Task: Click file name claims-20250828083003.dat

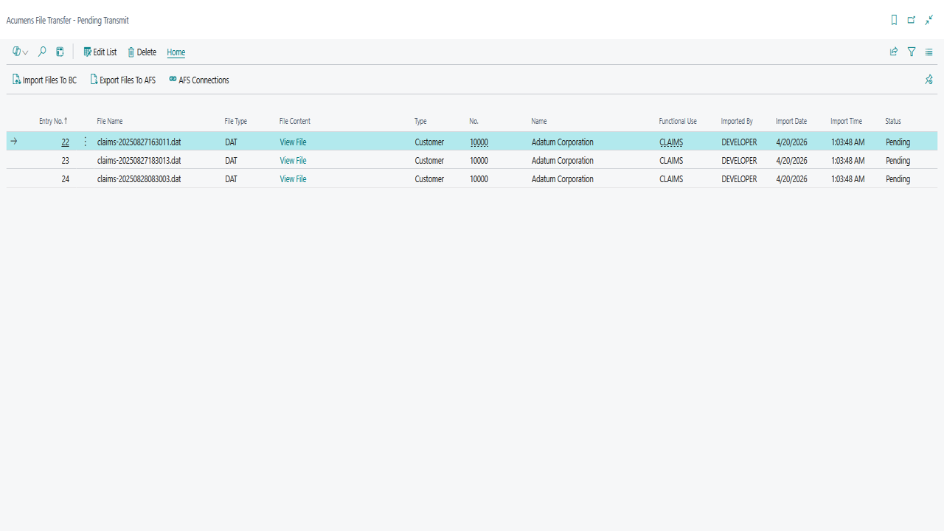Action: click(x=139, y=179)
